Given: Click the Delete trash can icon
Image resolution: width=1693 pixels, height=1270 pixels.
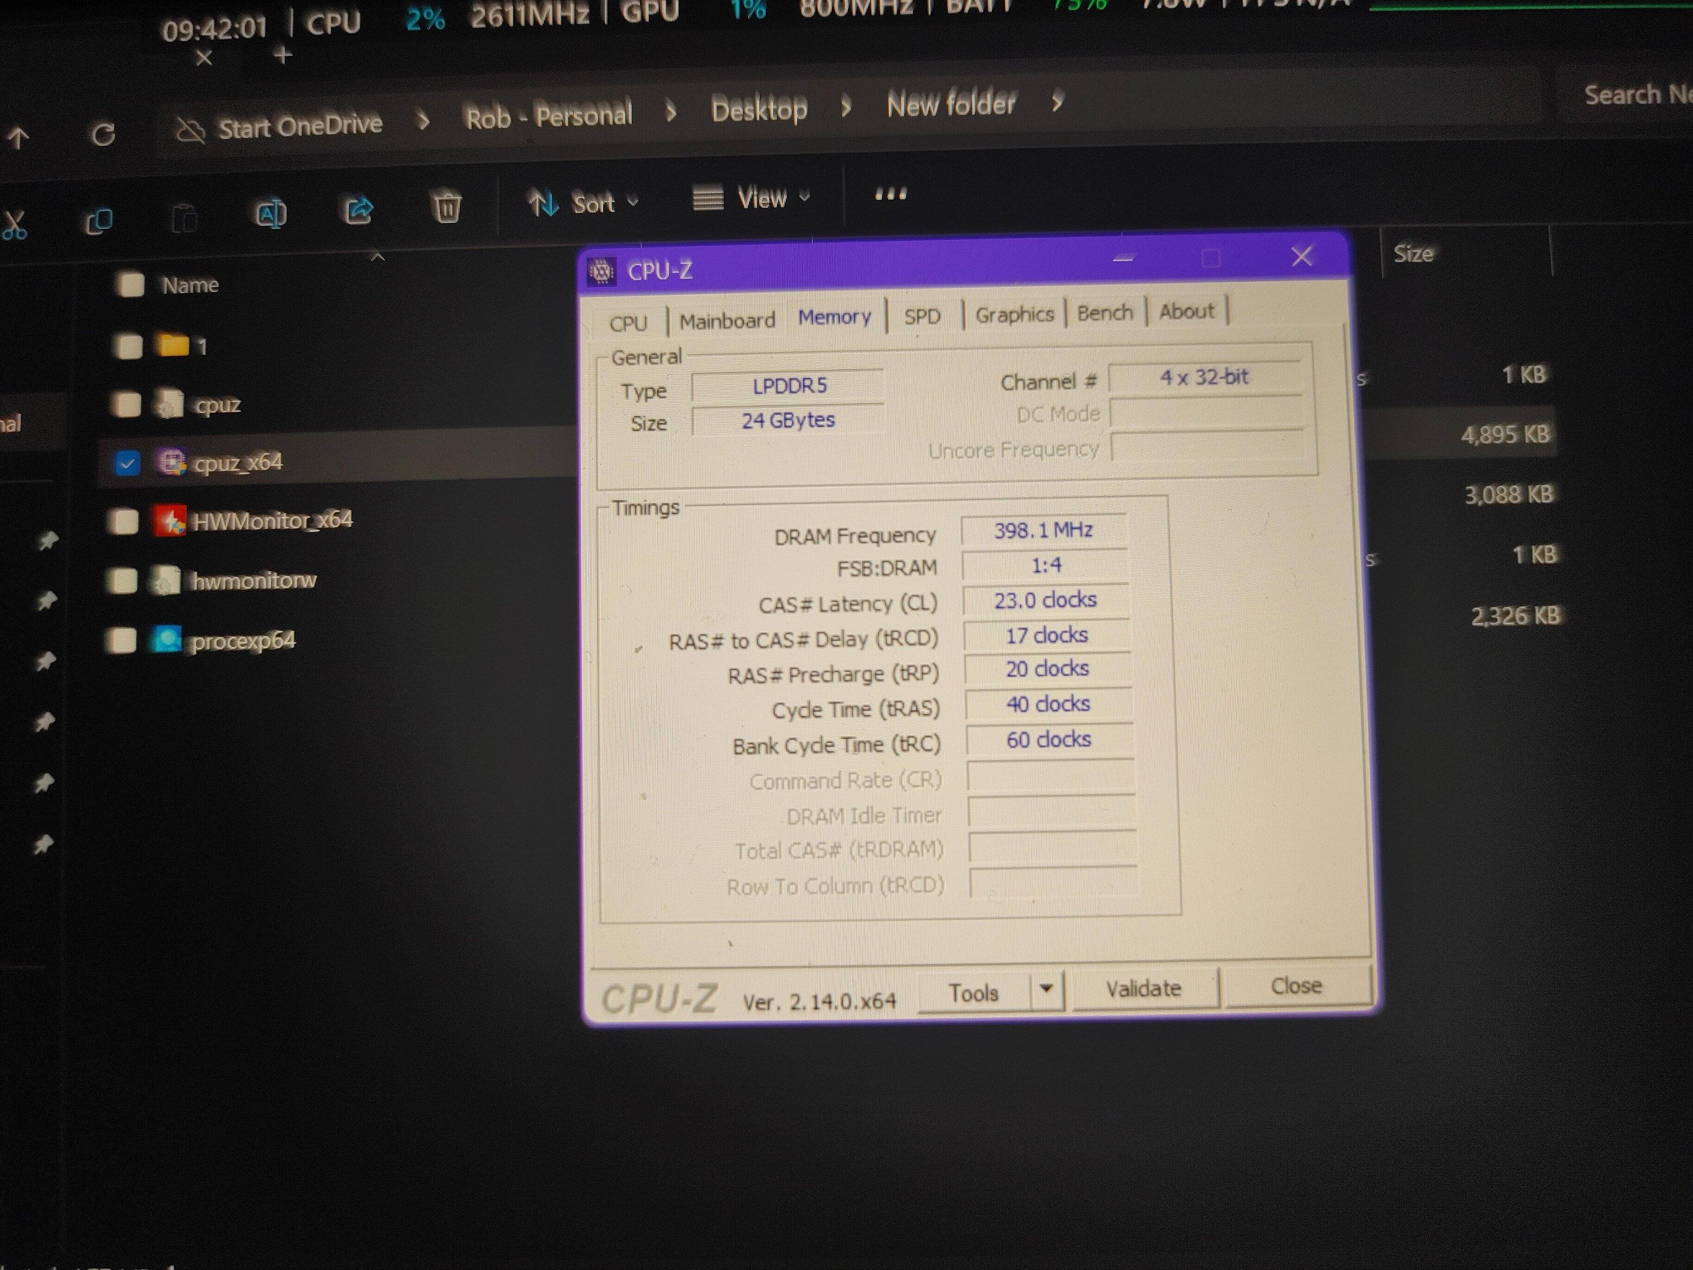Looking at the screenshot, I should (447, 207).
